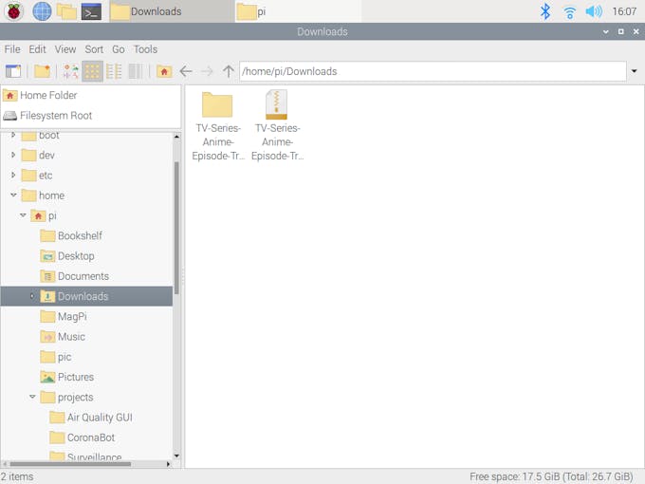The height and width of the screenshot is (484, 645).
Task: Switch to icon view mode
Action: pyautogui.click(x=92, y=71)
